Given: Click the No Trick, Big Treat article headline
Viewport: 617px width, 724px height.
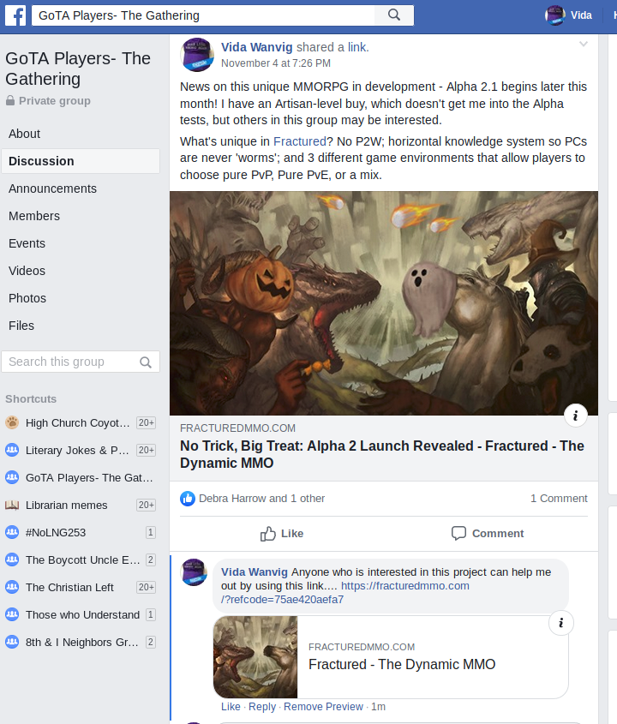Looking at the screenshot, I should [x=382, y=454].
